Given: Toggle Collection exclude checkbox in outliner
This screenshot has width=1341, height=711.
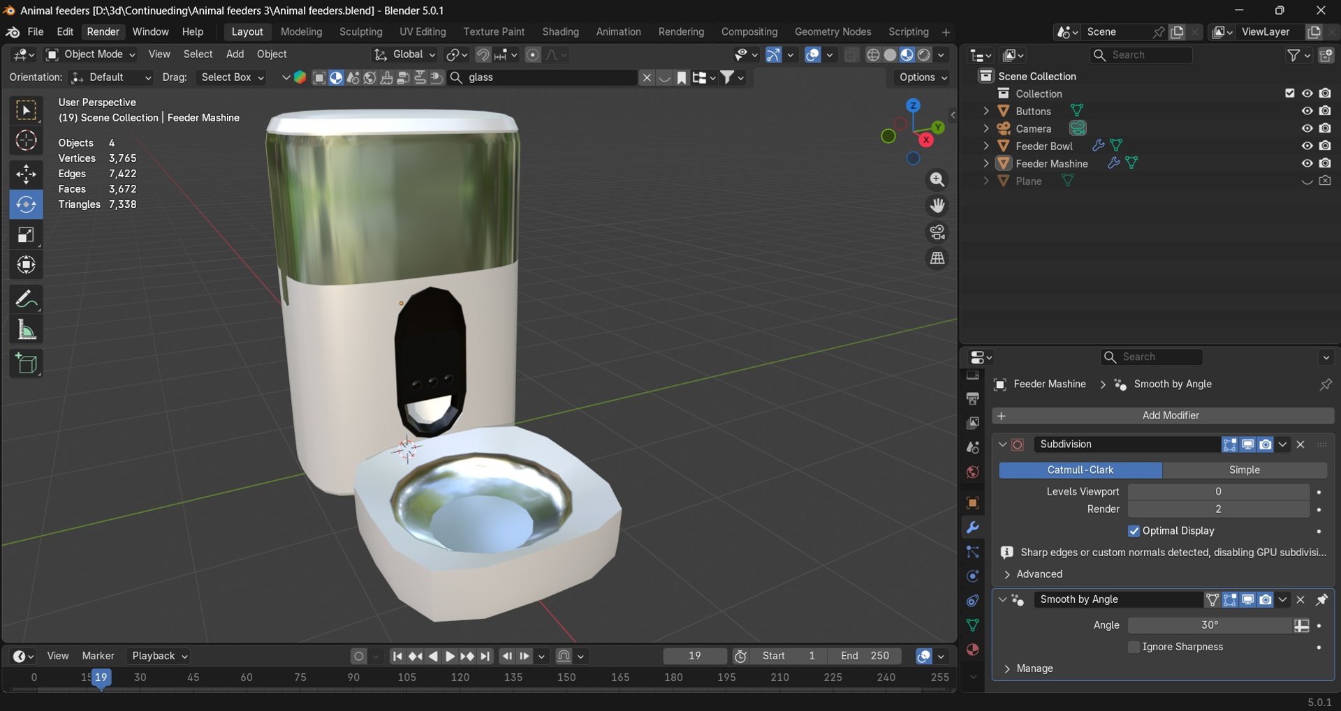Looking at the screenshot, I should (x=1289, y=93).
